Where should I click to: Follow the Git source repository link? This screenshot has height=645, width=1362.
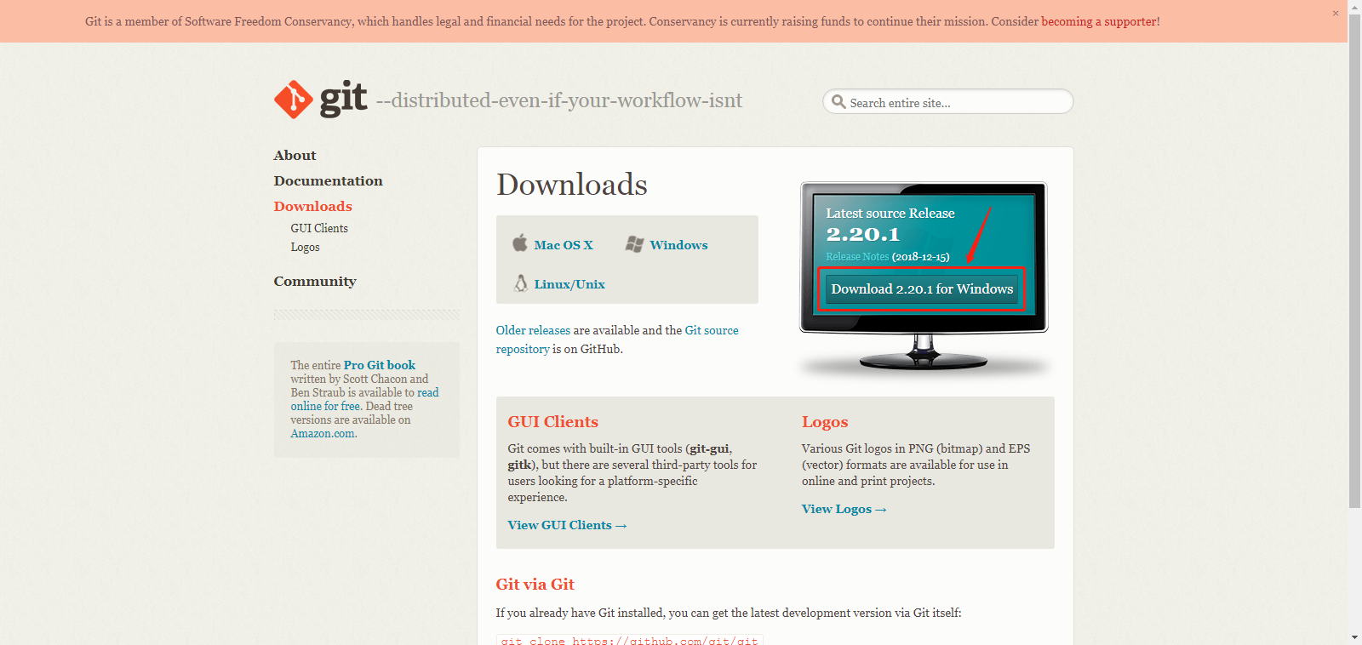(712, 330)
